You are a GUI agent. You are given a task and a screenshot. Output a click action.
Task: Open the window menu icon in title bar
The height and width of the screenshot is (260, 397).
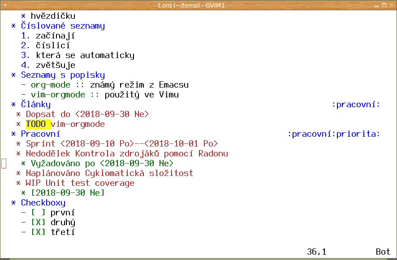[5, 5]
